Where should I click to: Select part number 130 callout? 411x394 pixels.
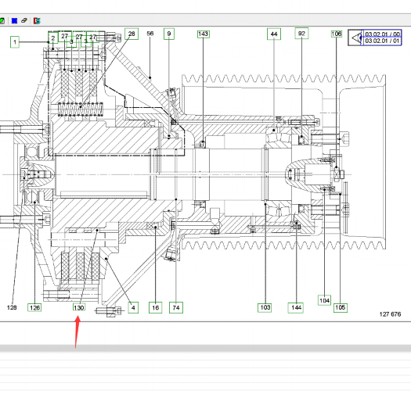(x=79, y=307)
